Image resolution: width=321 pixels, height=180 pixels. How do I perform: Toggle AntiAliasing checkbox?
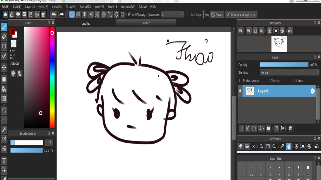(129, 14)
